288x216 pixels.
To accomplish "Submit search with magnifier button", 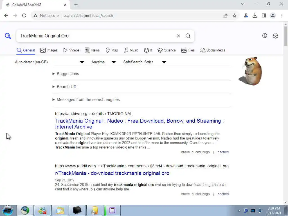I will [x=188, y=36].
